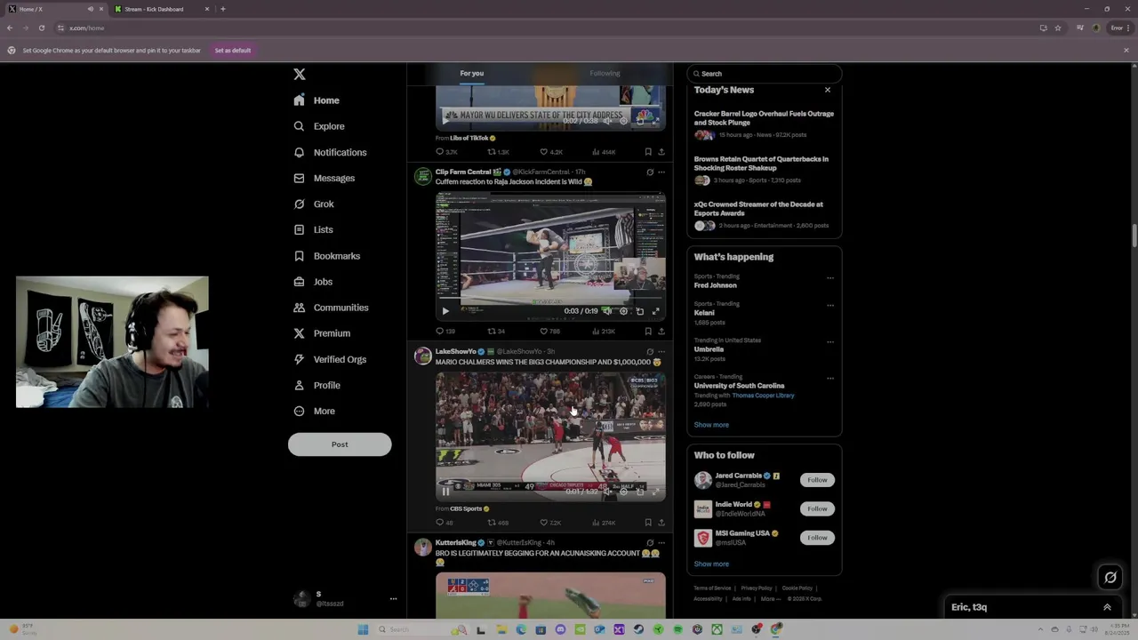Toggle picture-in-picture on Clip Farm Central video
1138x640 pixels.
click(x=640, y=311)
